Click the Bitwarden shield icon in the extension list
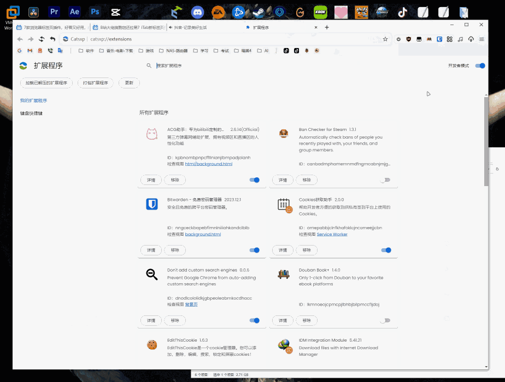The image size is (505, 382). (x=152, y=204)
